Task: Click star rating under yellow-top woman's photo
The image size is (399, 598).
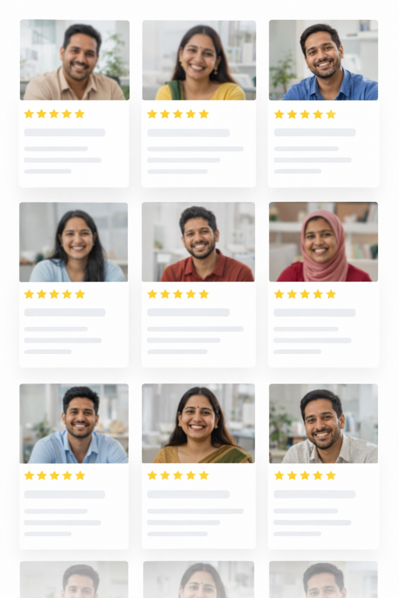Action: click(x=178, y=114)
